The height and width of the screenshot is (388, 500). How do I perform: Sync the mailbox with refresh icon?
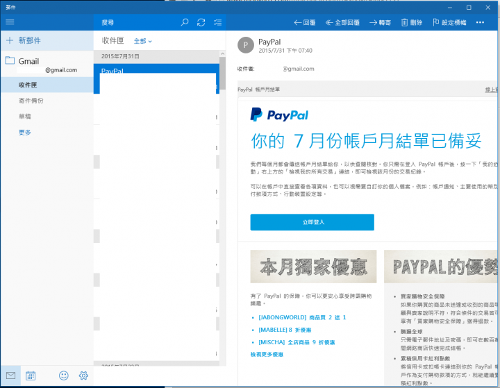pos(201,22)
